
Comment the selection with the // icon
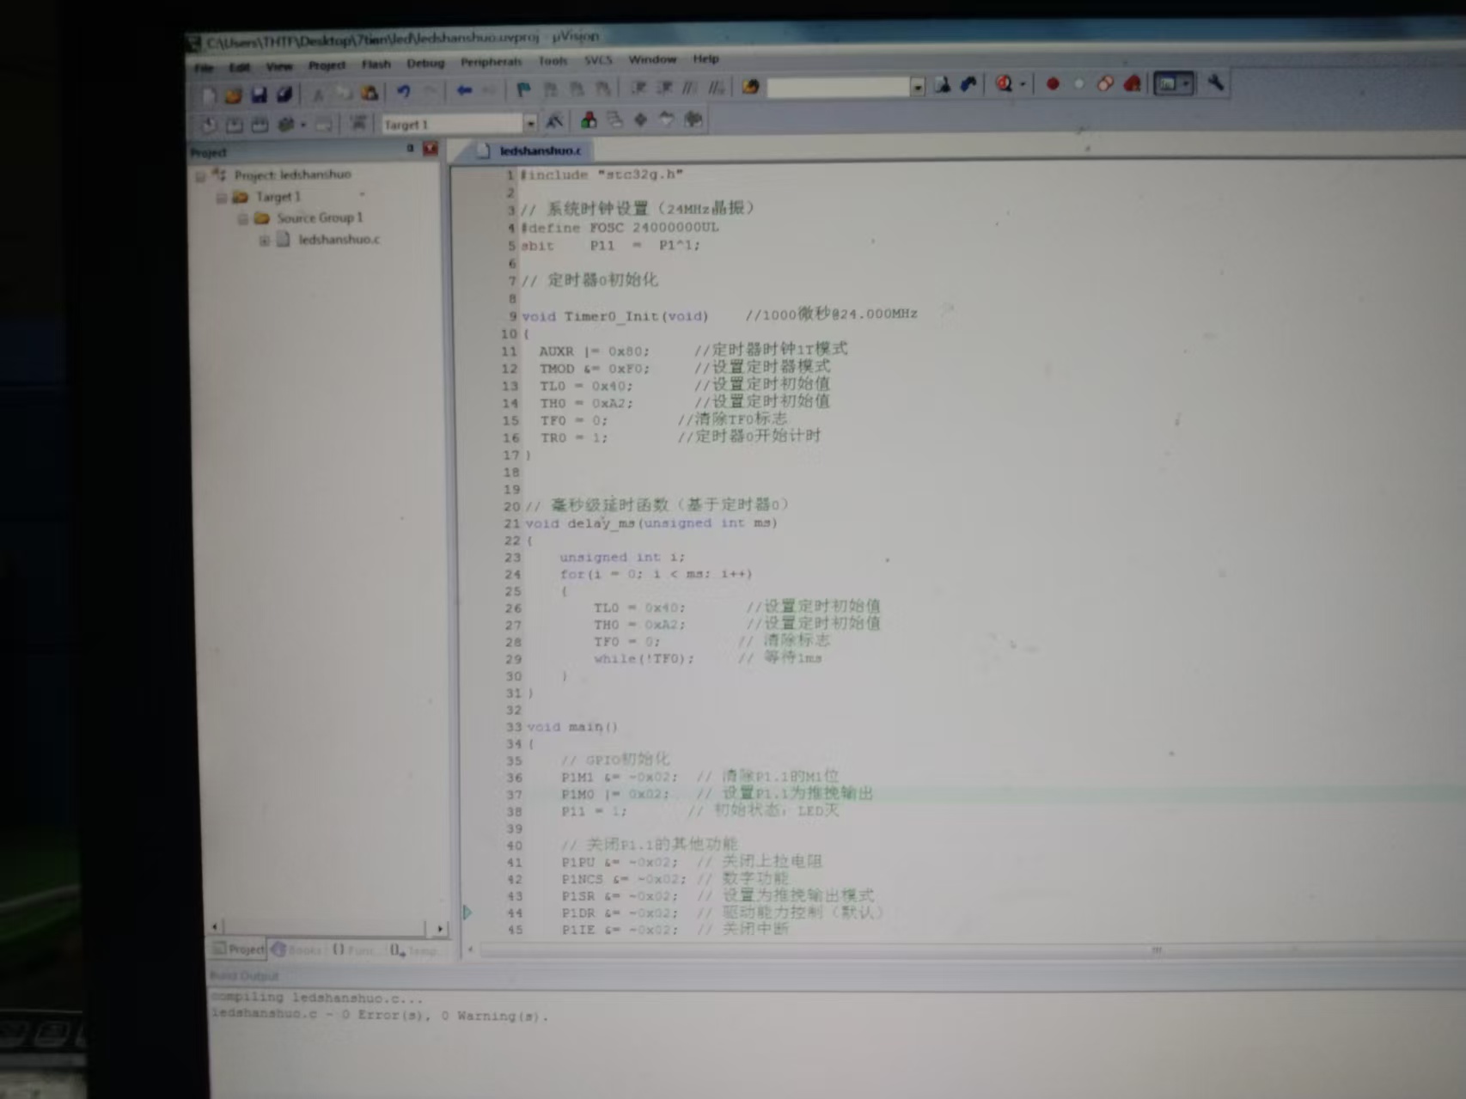[x=690, y=87]
